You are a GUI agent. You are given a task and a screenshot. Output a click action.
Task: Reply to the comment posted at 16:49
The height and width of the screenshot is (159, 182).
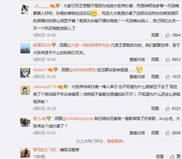(x=155, y=35)
